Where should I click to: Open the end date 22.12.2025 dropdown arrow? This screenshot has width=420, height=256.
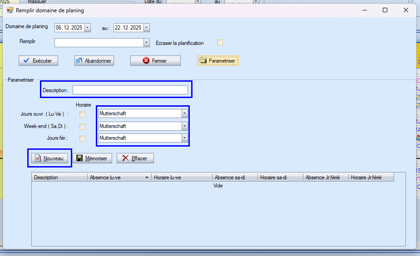tap(147, 28)
